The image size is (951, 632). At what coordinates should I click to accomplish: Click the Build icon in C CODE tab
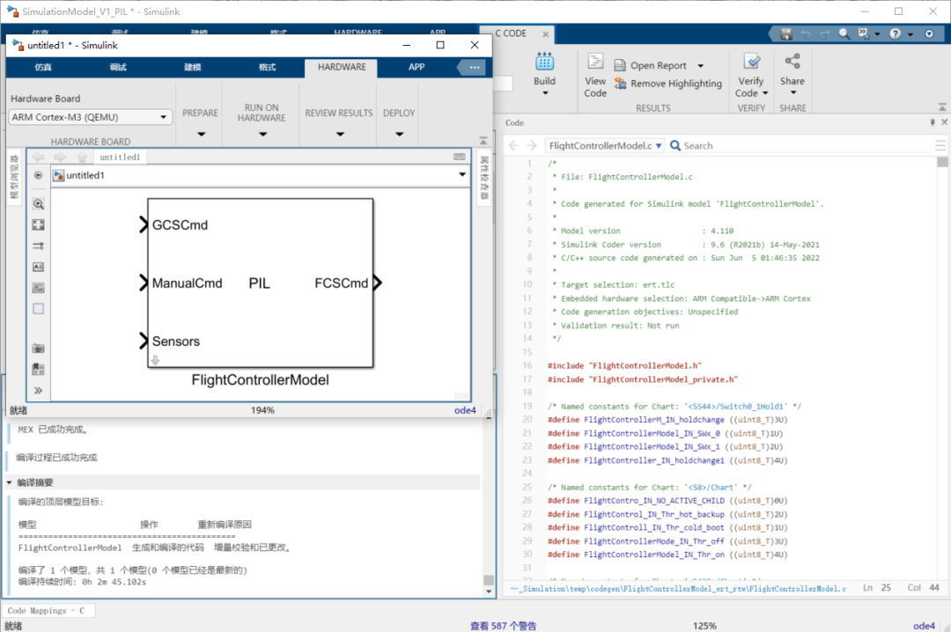544,62
